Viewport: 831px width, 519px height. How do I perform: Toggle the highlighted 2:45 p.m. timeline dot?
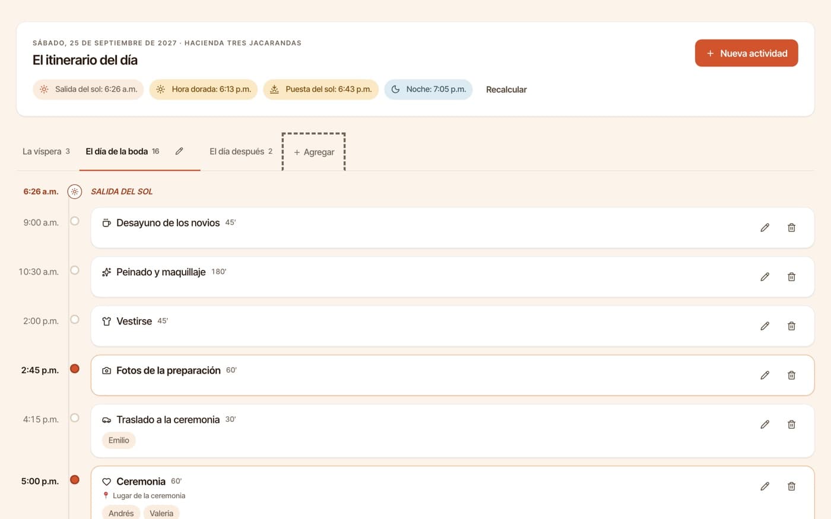point(75,369)
